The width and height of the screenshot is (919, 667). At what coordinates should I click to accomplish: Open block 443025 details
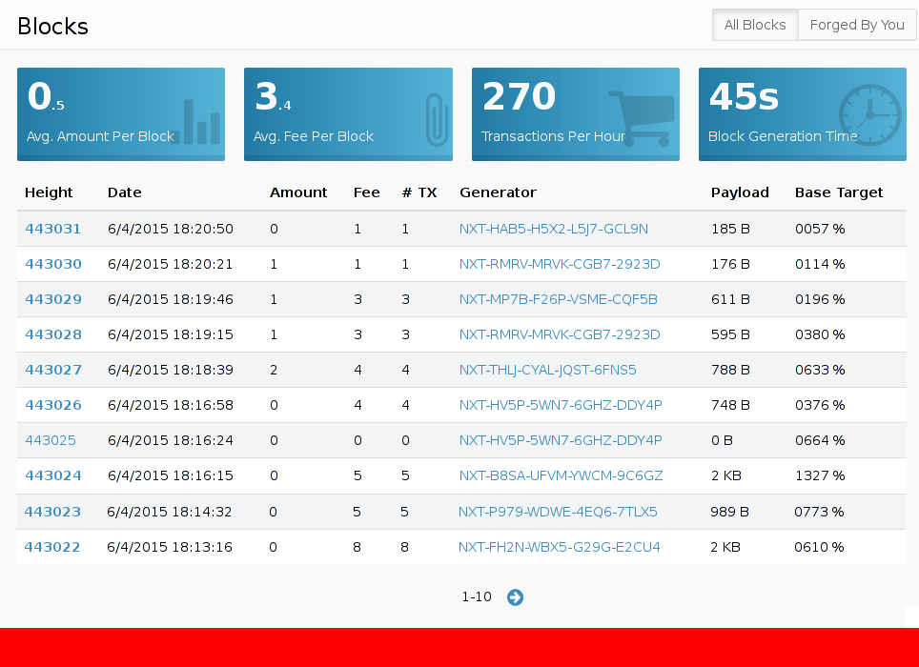tap(51, 440)
